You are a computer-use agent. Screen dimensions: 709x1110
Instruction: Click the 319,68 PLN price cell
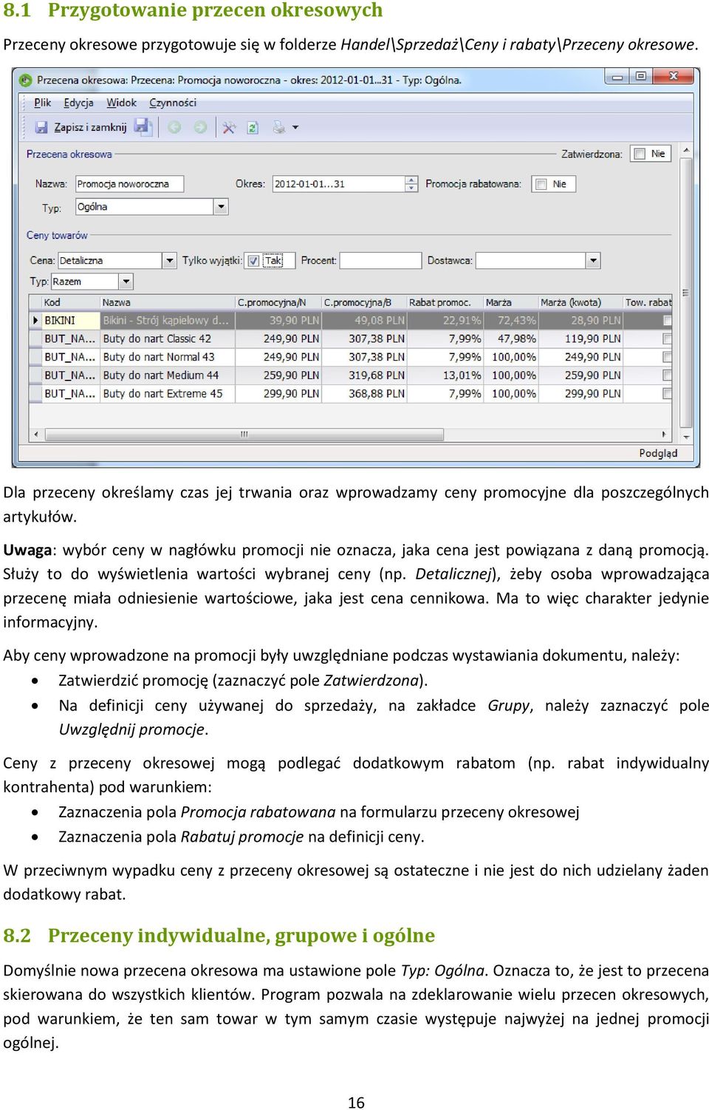click(364, 375)
